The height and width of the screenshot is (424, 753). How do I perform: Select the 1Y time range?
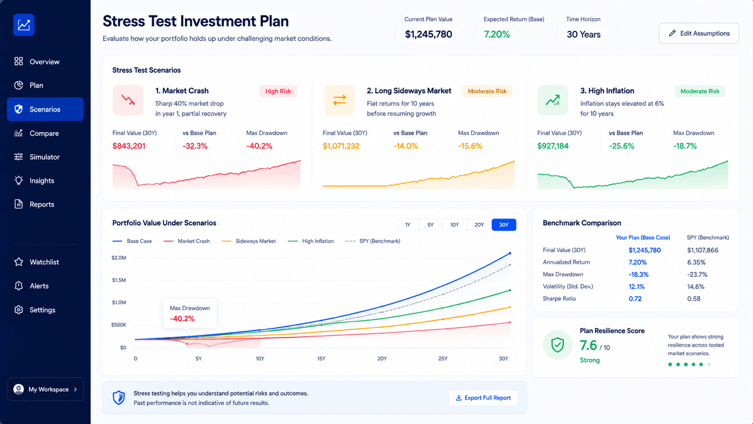(x=408, y=225)
